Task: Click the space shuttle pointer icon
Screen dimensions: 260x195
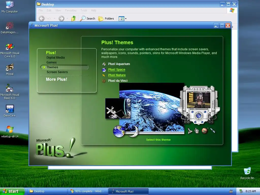Action: click(x=190, y=131)
